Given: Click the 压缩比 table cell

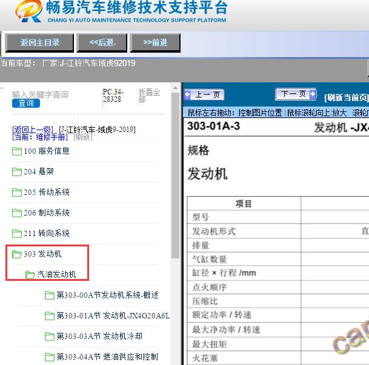Looking at the screenshot, I should point(205,301).
